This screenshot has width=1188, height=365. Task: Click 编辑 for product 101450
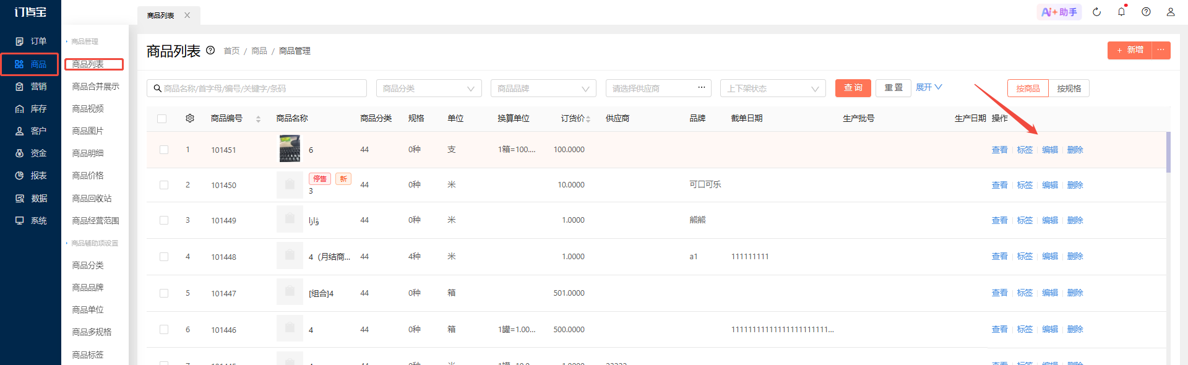click(1050, 185)
